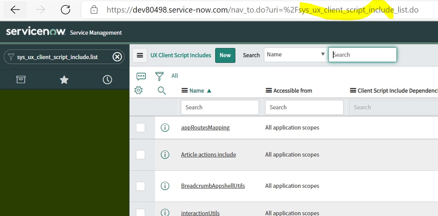Click the list Search text box

tap(362, 54)
